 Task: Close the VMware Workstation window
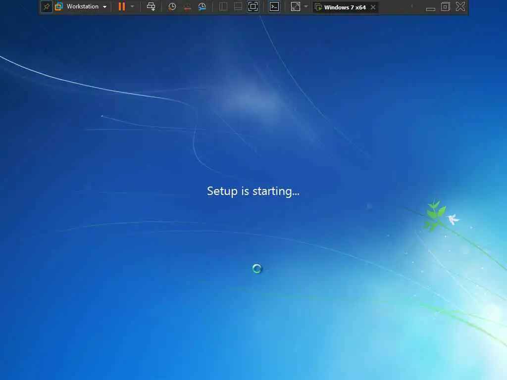460,6
